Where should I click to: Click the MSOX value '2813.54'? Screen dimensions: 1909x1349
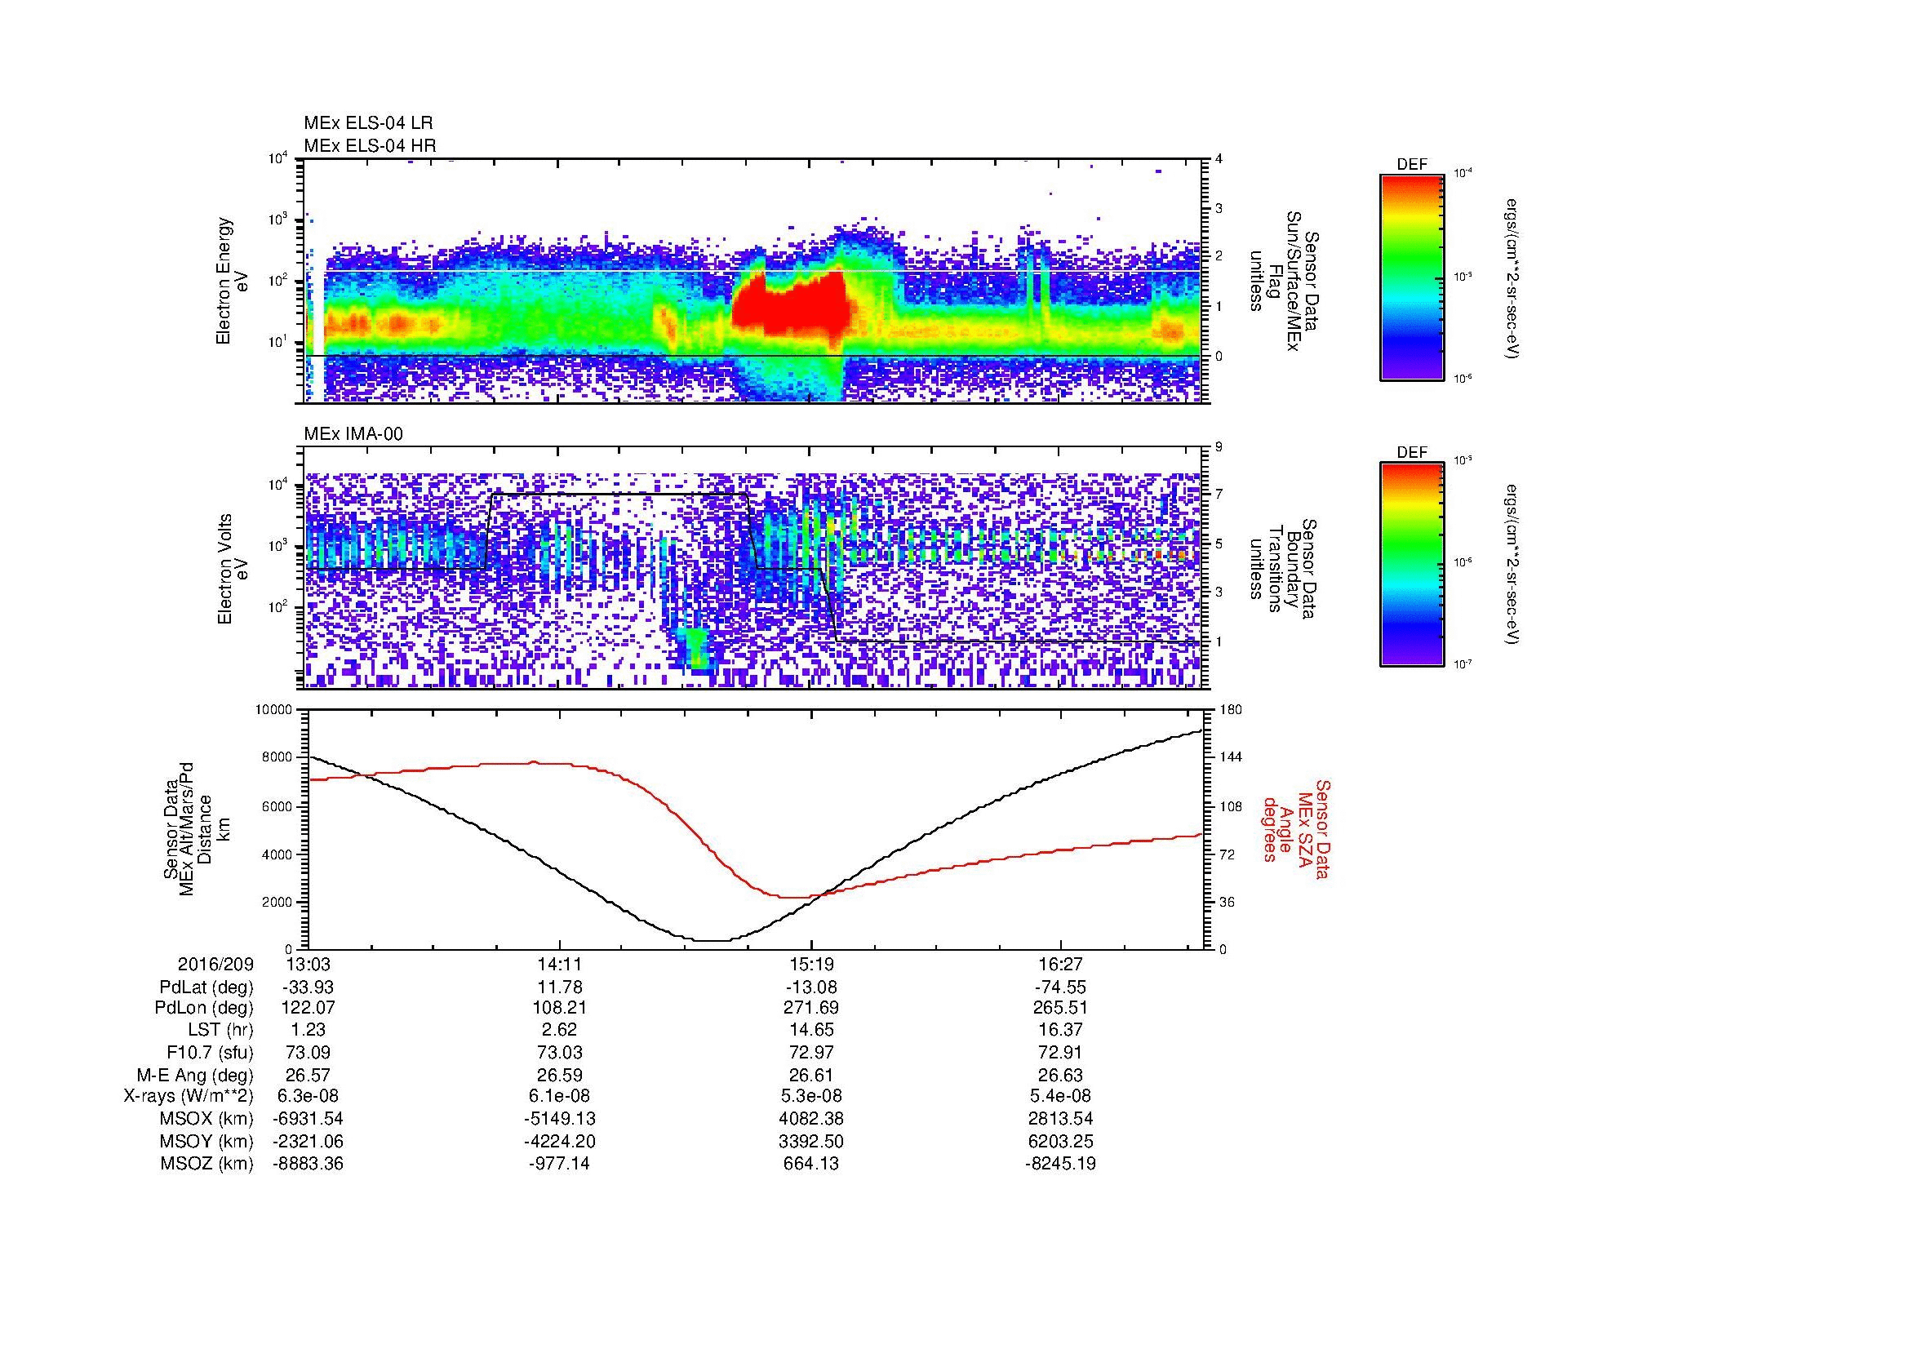[1061, 1119]
